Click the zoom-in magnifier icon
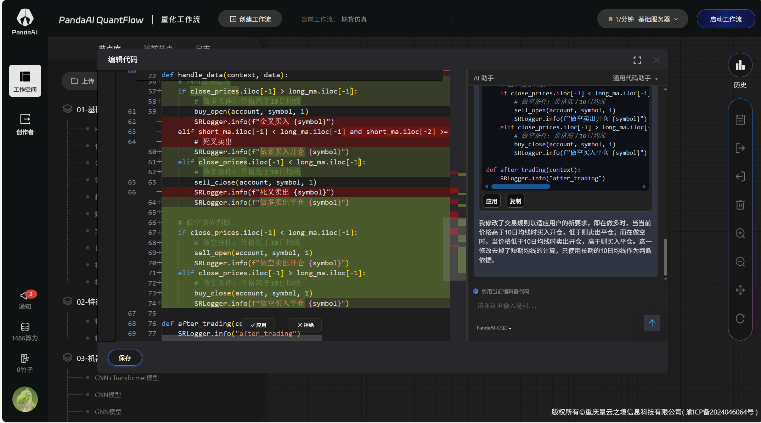Viewport: 761px width, 423px height. click(x=740, y=233)
